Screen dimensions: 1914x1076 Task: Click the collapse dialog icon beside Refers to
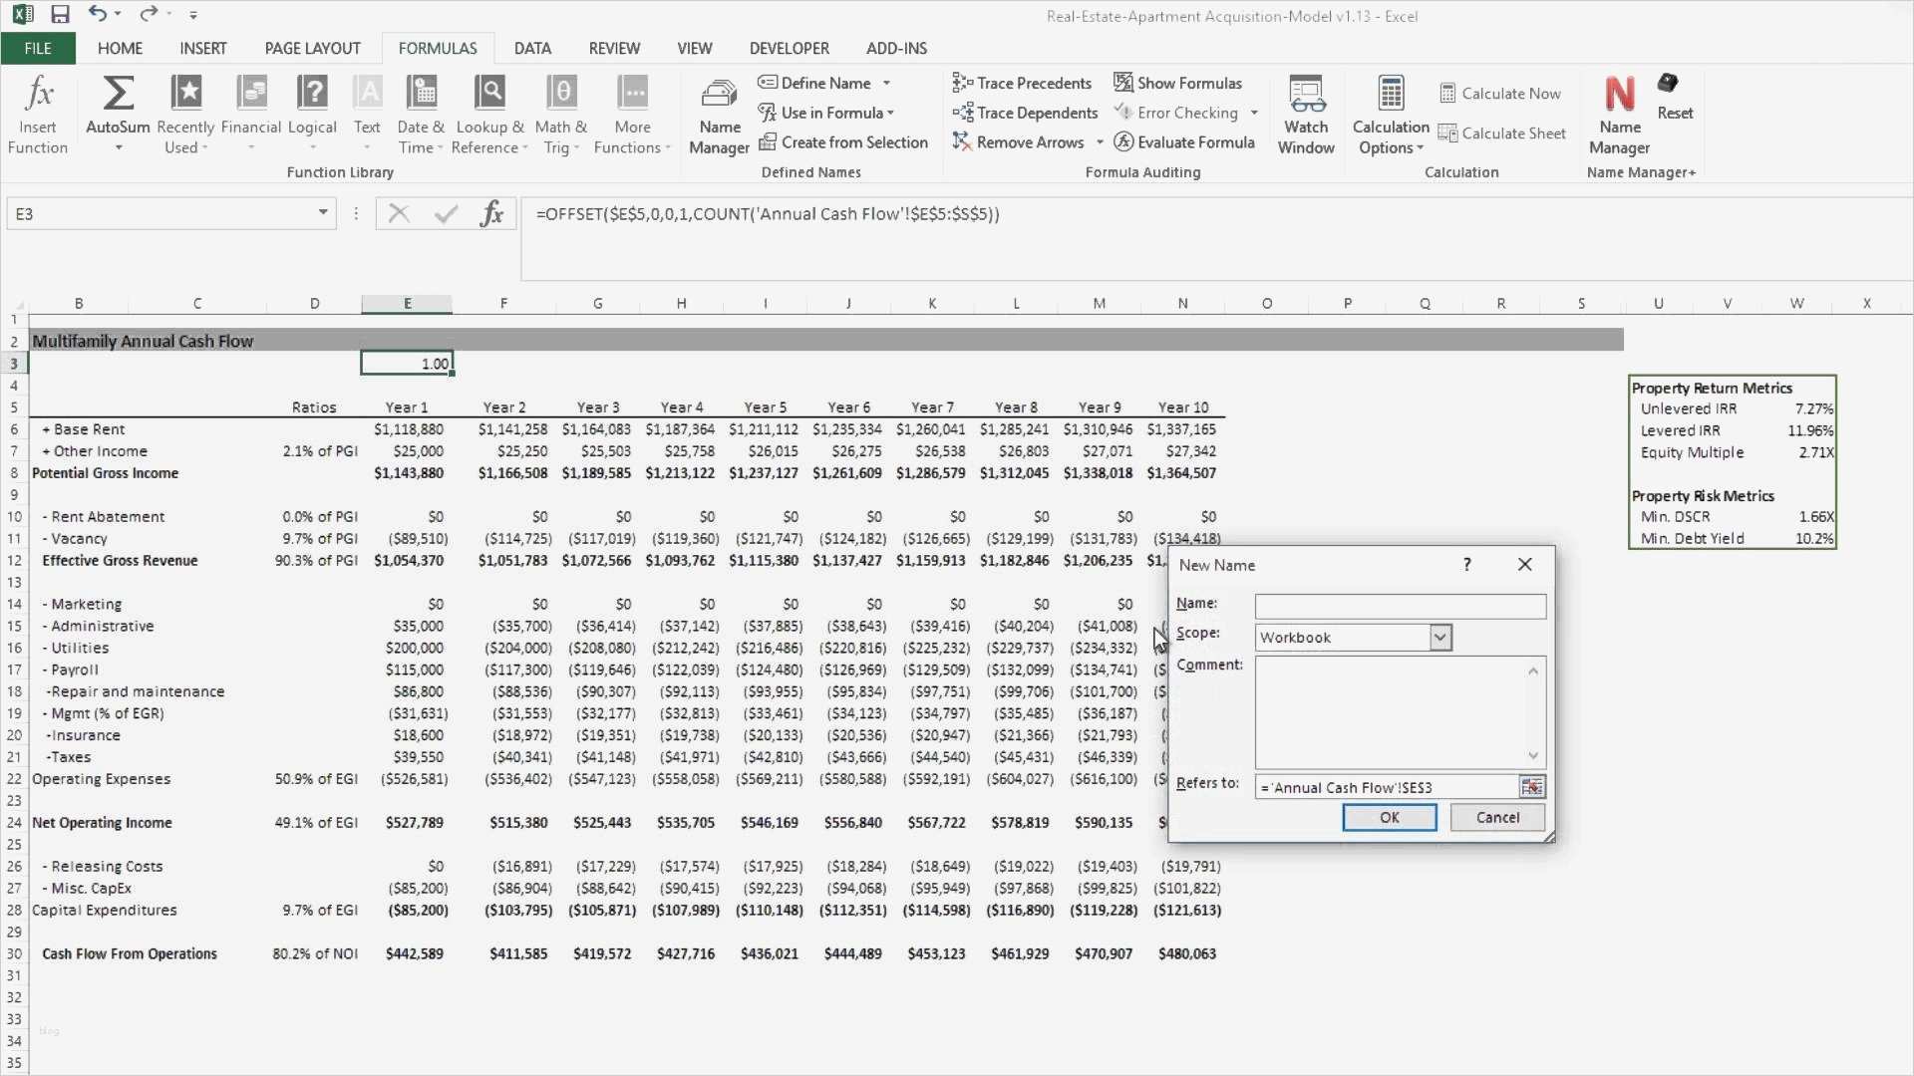pyautogui.click(x=1531, y=787)
